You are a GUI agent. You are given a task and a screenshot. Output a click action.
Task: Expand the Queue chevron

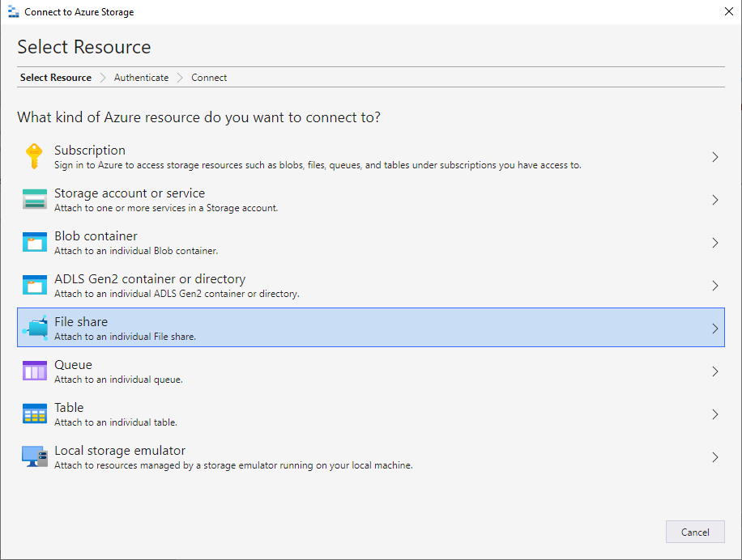715,371
